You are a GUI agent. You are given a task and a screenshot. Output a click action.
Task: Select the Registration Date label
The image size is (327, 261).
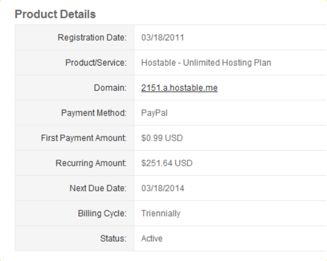(92, 38)
